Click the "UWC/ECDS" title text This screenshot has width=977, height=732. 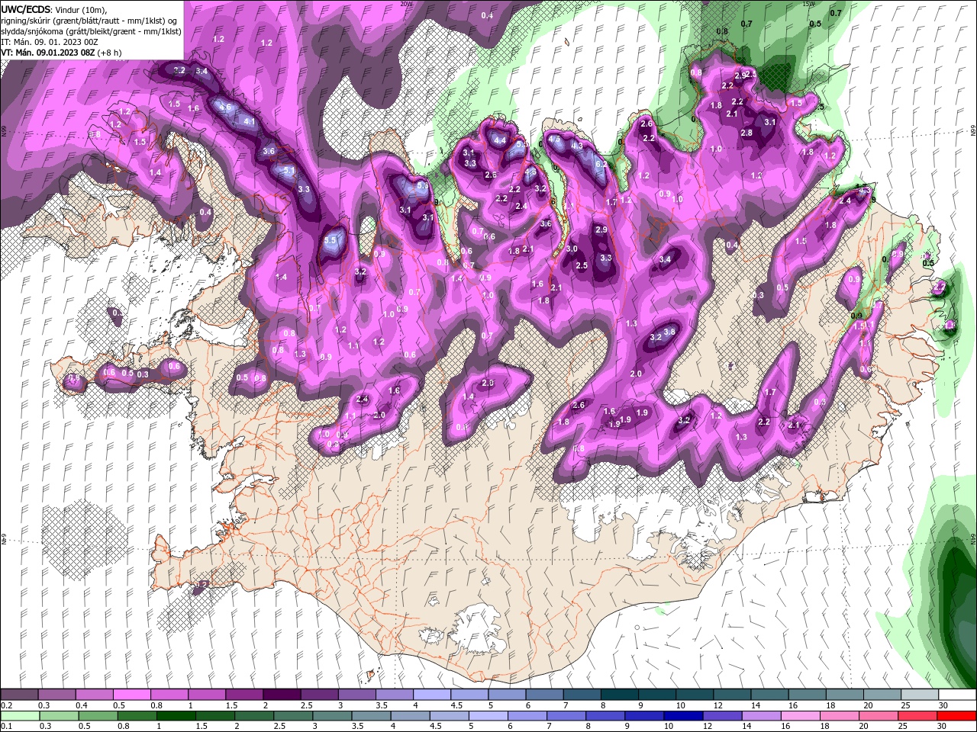[26, 9]
